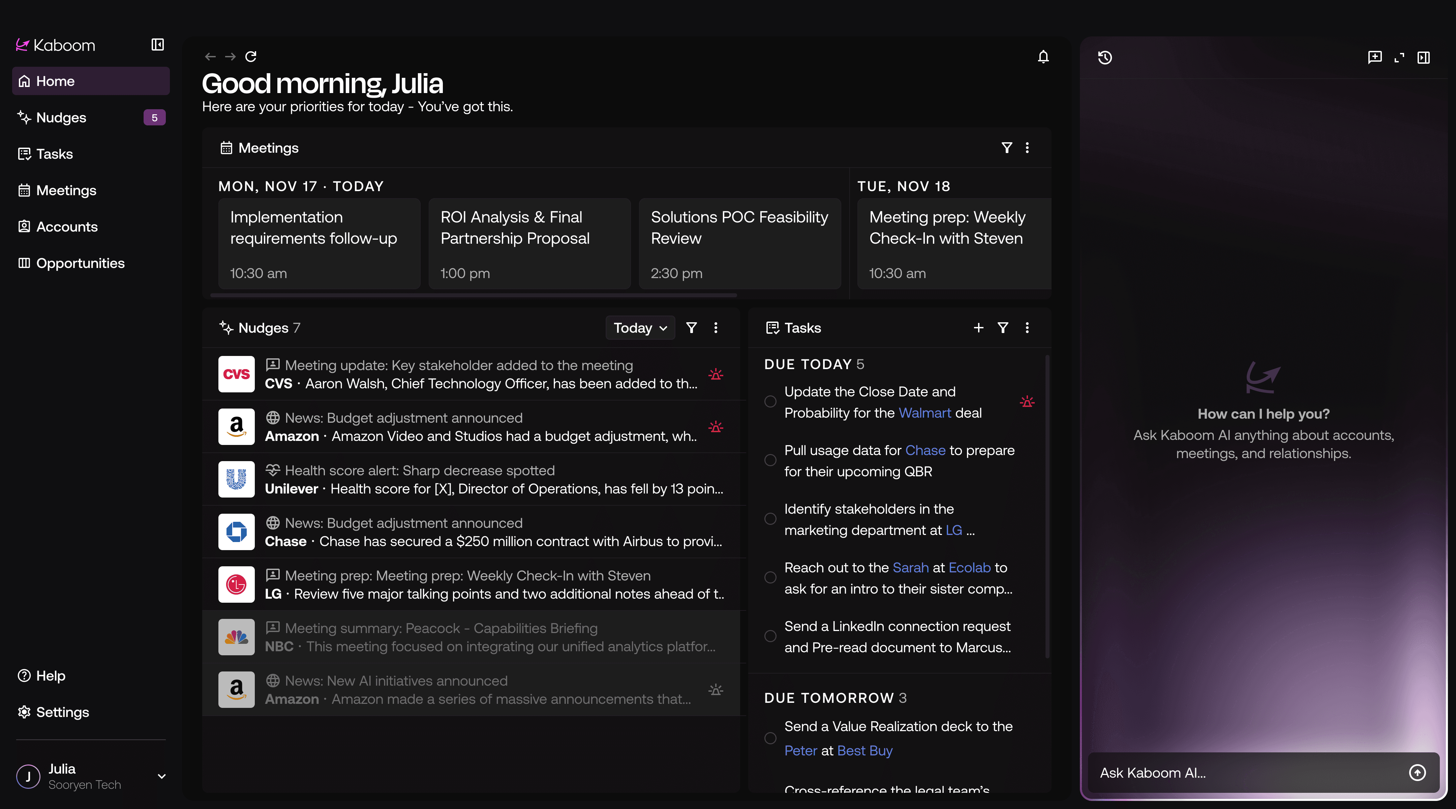The width and height of the screenshot is (1456, 809).
Task: Filter the Meetings section
Action: [x=1007, y=148]
